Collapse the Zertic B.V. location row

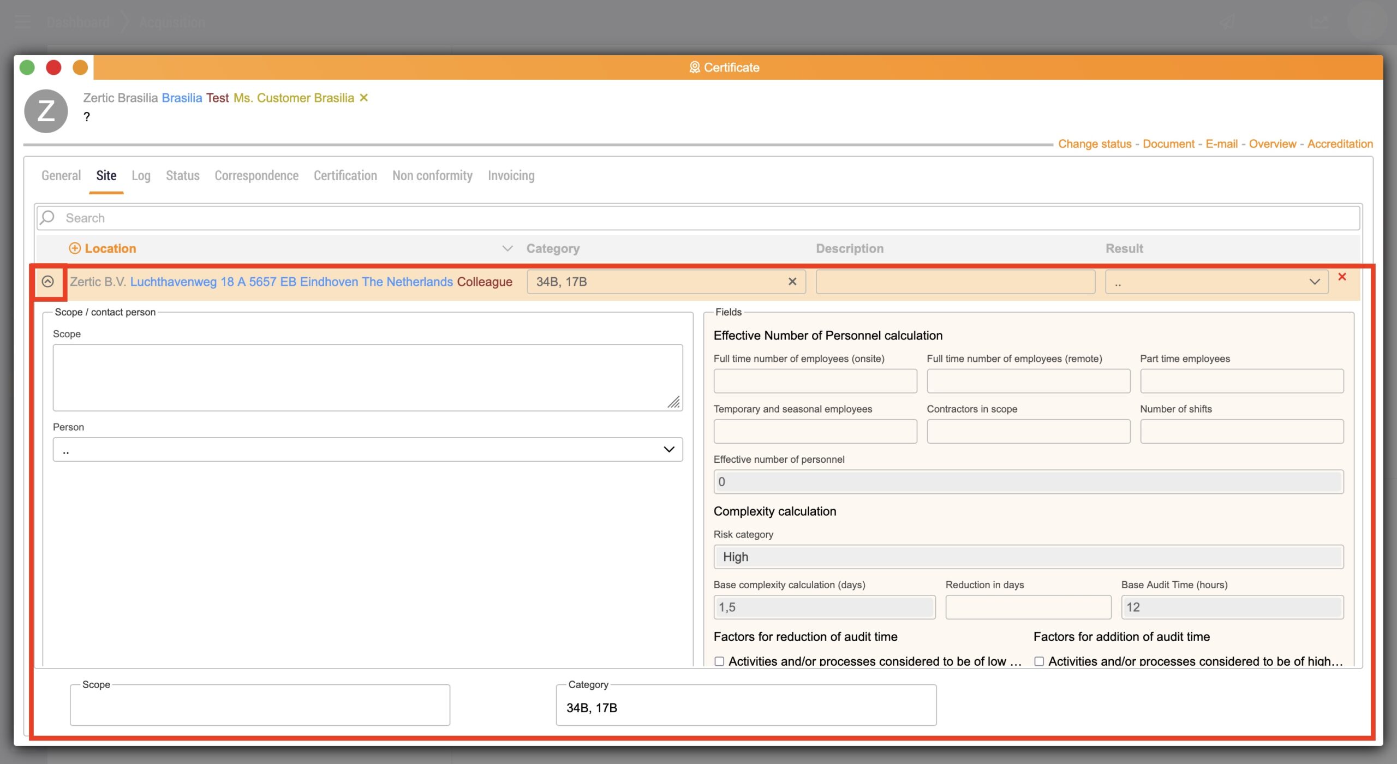tap(48, 282)
